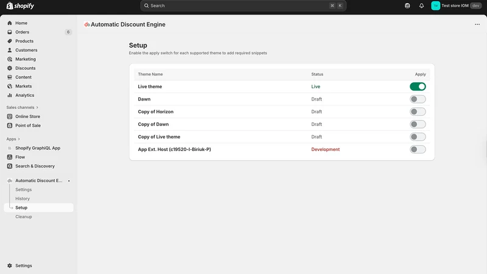The width and height of the screenshot is (487, 274).
Task: Go to Discounts page
Action: 26,68
